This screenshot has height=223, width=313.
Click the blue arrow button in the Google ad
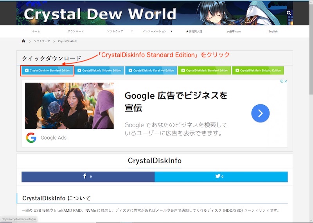tap(260, 113)
